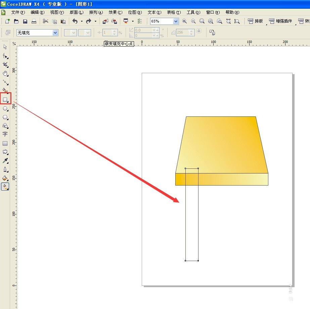This screenshot has width=310, height=309.
Task: Expand the undo history dropdown arrow
Action: pos(82,21)
